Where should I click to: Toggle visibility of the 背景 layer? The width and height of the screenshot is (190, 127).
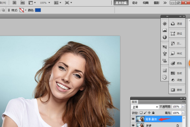pos(133,125)
